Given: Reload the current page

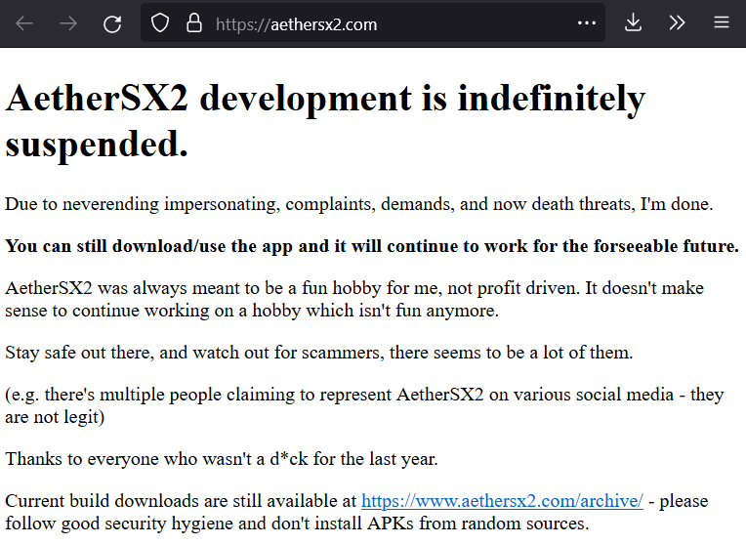Looking at the screenshot, I should point(112,23).
